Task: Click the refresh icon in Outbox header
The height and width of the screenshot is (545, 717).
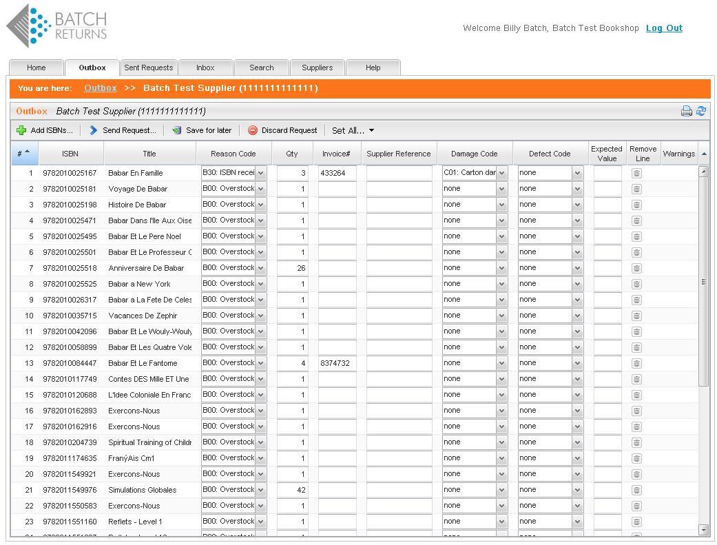Action: 701,111
